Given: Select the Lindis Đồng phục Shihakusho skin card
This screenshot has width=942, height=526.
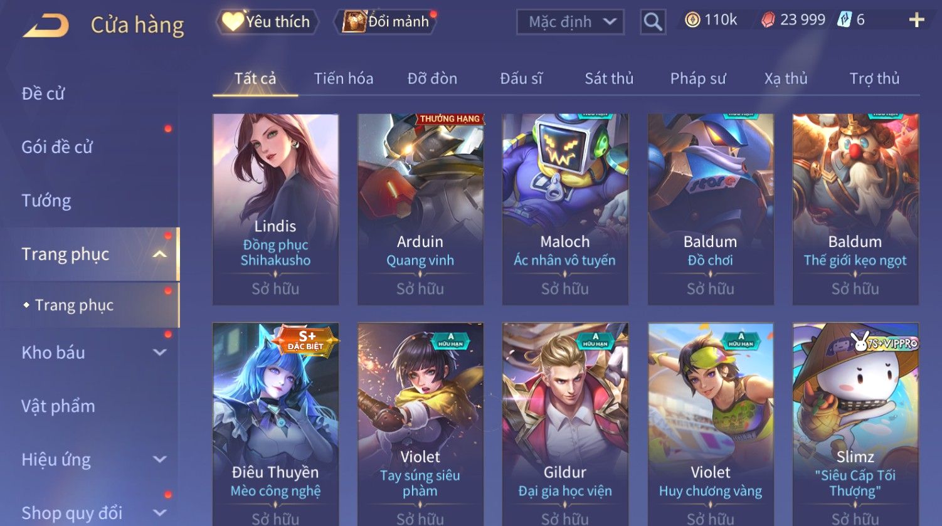Looking at the screenshot, I should click(275, 209).
